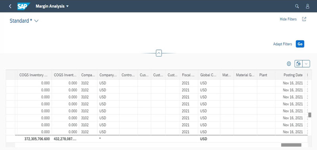Collapse the filter header with the arrow
The image size is (317, 150).
[159, 53]
